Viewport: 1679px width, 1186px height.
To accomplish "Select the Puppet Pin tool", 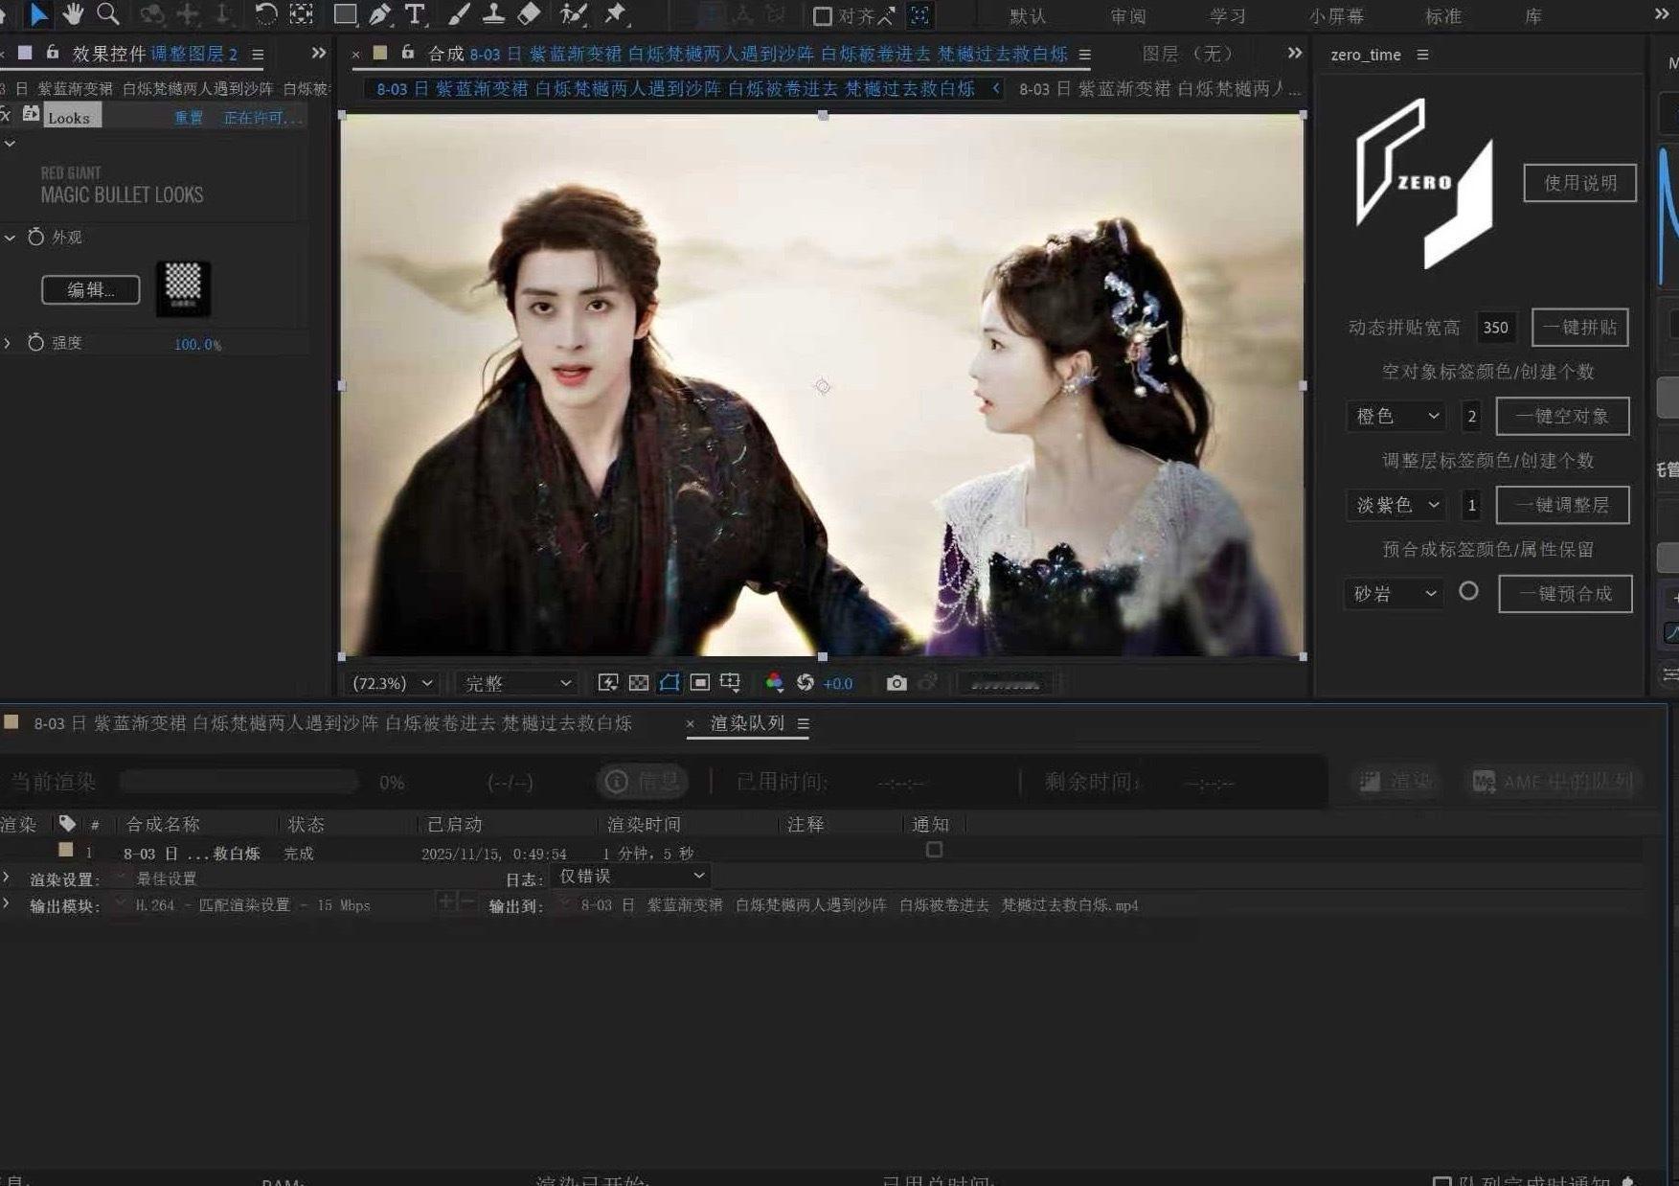I will [615, 14].
